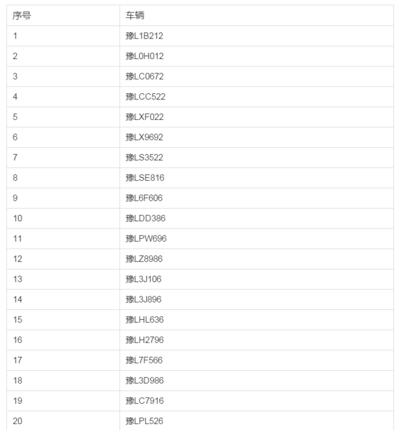Select the plate 豫L1B212 cell
Screen dimensions: 398x431
tap(144, 36)
